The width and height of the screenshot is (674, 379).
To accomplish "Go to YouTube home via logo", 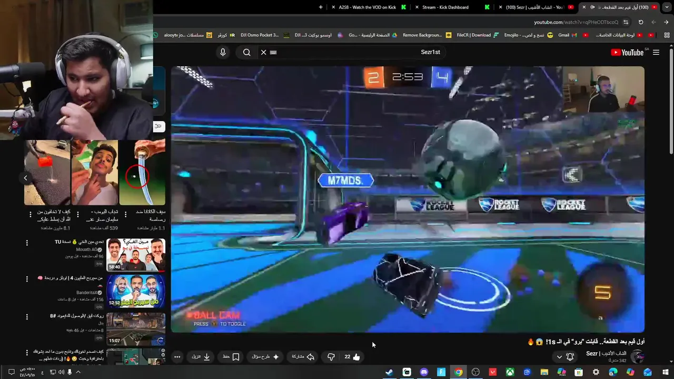I will (627, 52).
